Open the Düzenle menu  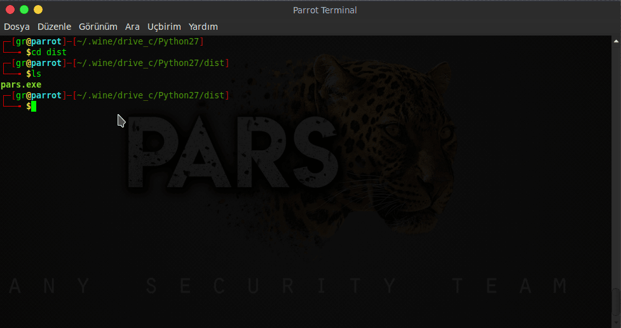coord(54,27)
